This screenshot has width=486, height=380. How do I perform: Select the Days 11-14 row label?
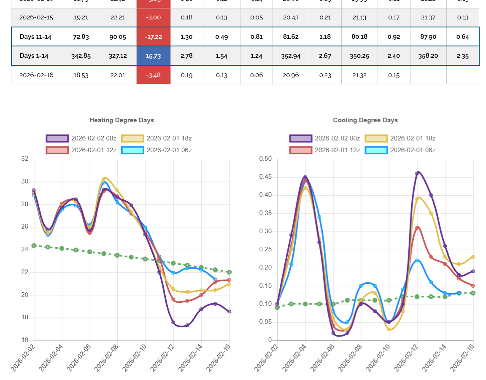point(35,37)
